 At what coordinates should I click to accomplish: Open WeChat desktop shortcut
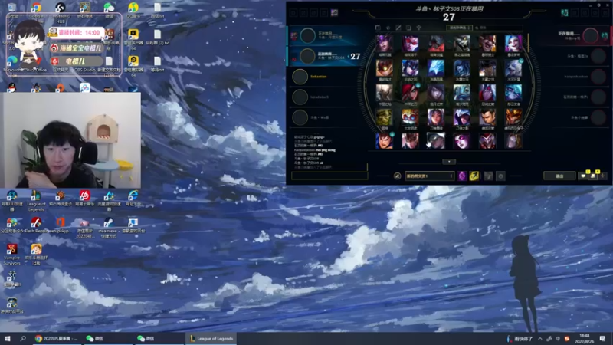coord(109,9)
